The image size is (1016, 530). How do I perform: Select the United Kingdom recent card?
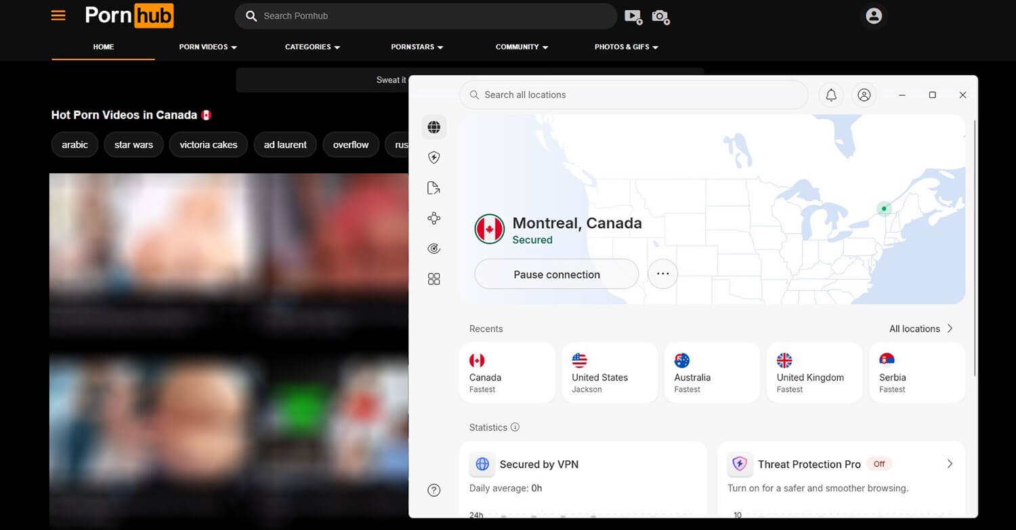point(814,373)
